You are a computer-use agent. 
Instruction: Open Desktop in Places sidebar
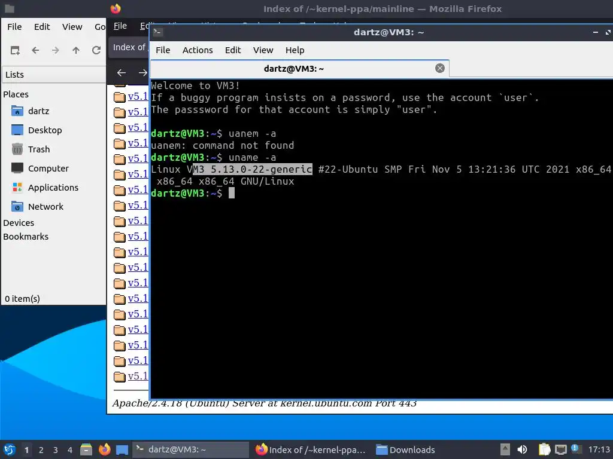[x=37, y=130]
